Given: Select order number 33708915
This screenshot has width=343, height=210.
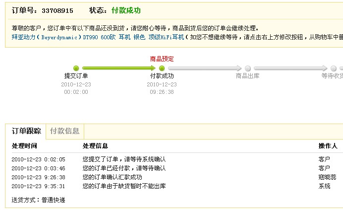Looking at the screenshot, I should pos(57,10).
